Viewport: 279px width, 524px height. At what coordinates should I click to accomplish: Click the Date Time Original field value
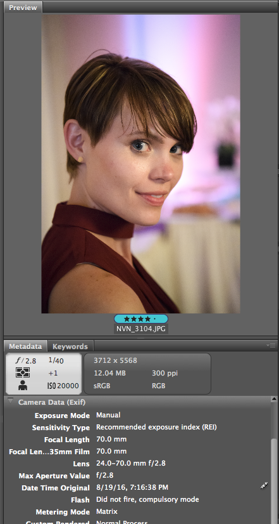click(x=132, y=487)
